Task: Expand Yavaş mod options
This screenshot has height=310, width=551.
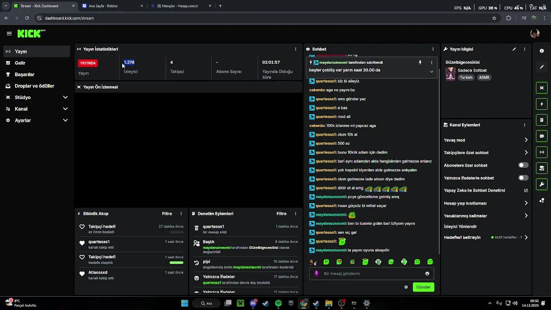Action: tap(526, 140)
